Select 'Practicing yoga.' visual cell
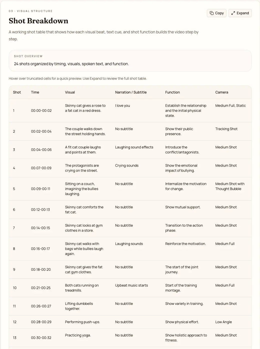Screen dimensions: 260x349 pos(78,335)
